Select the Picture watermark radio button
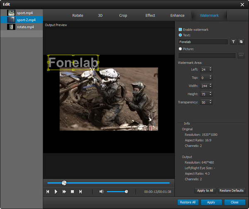Screen dimensions: 249x209 [180, 49]
